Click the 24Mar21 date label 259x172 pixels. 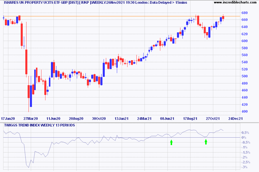[144, 118]
